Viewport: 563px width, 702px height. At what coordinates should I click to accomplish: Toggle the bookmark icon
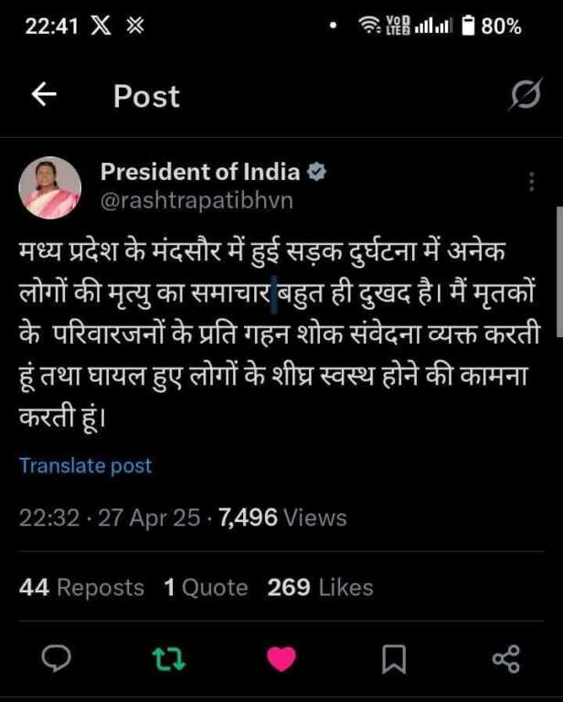click(394, 659)
